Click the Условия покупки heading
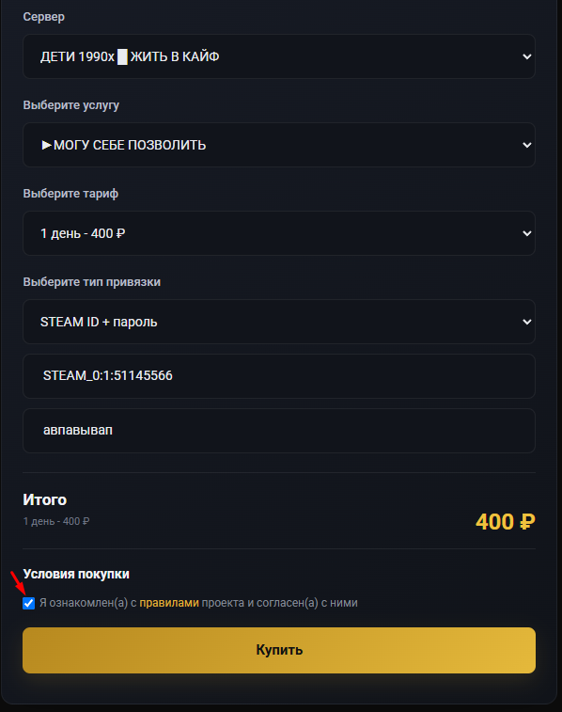The image size is (562, 712). click(76, 575)
